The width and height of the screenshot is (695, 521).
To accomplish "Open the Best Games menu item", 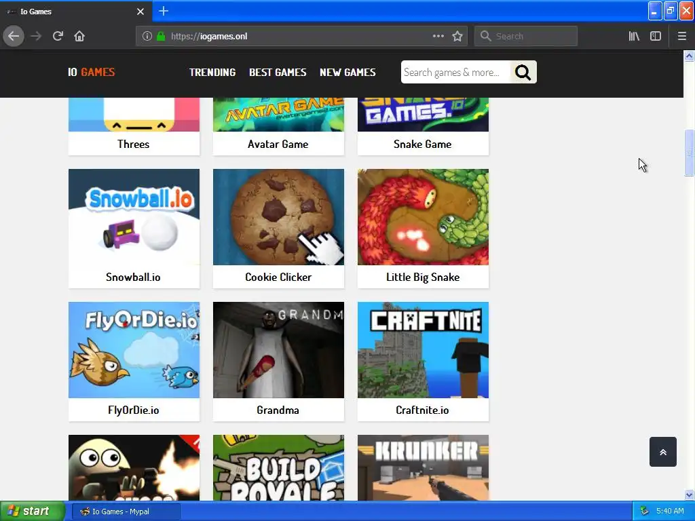I will coord(278,72).
